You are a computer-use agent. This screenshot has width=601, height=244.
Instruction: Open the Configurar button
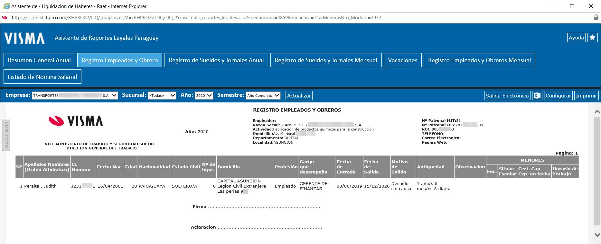pos(558,96)
